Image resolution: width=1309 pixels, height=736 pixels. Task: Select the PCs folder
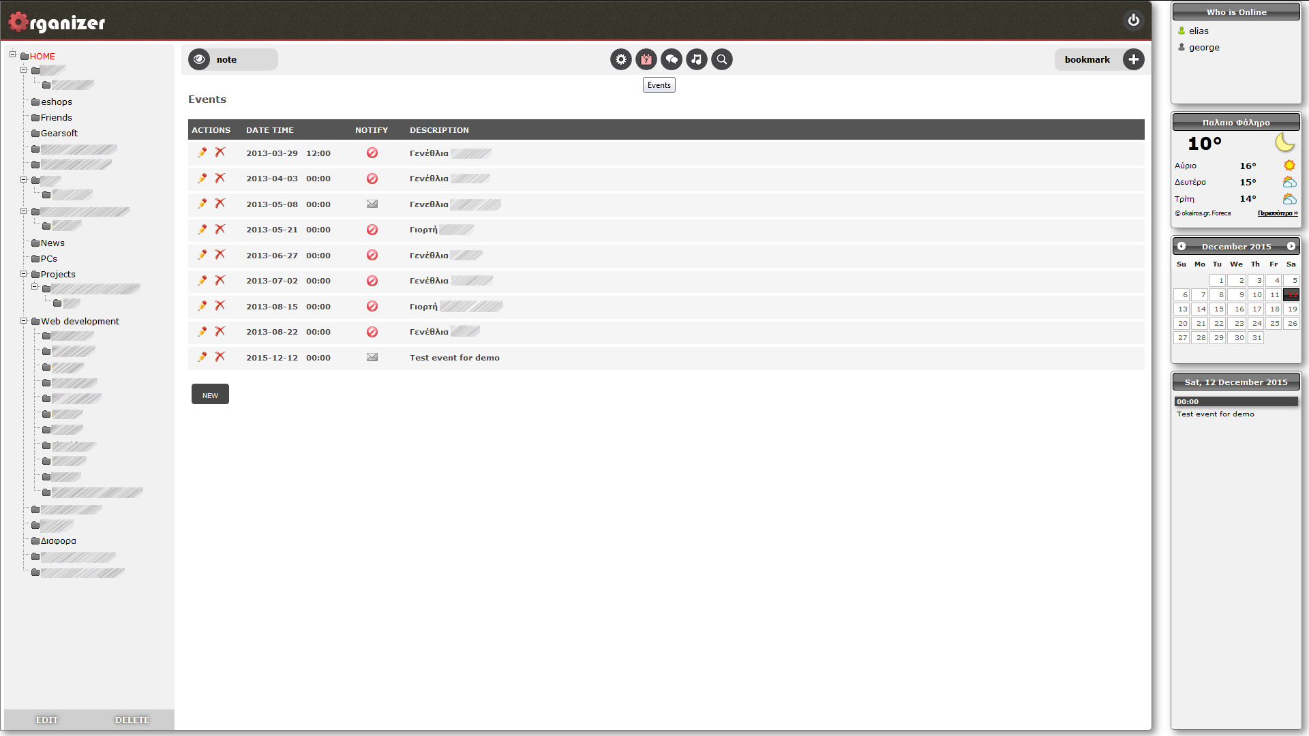pyautogui.click(x=48, y=258)
